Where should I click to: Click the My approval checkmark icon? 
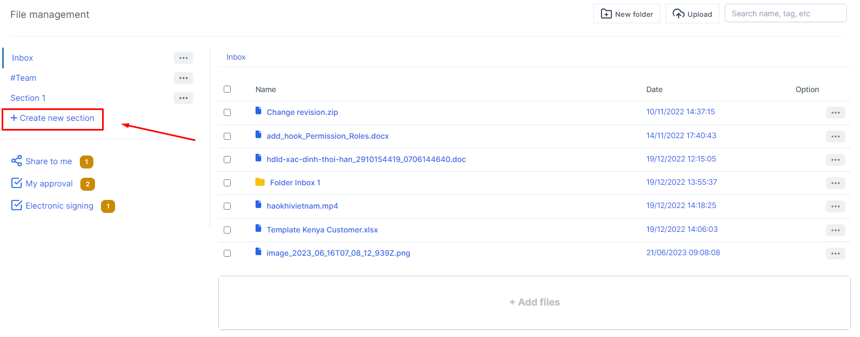(16, 183)
